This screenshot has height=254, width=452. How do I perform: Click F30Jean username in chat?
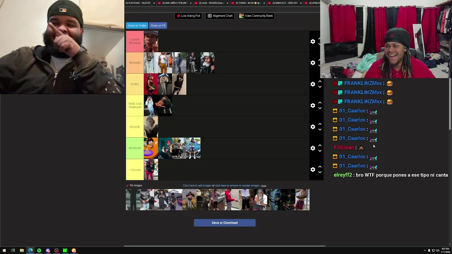click(344, 147)
